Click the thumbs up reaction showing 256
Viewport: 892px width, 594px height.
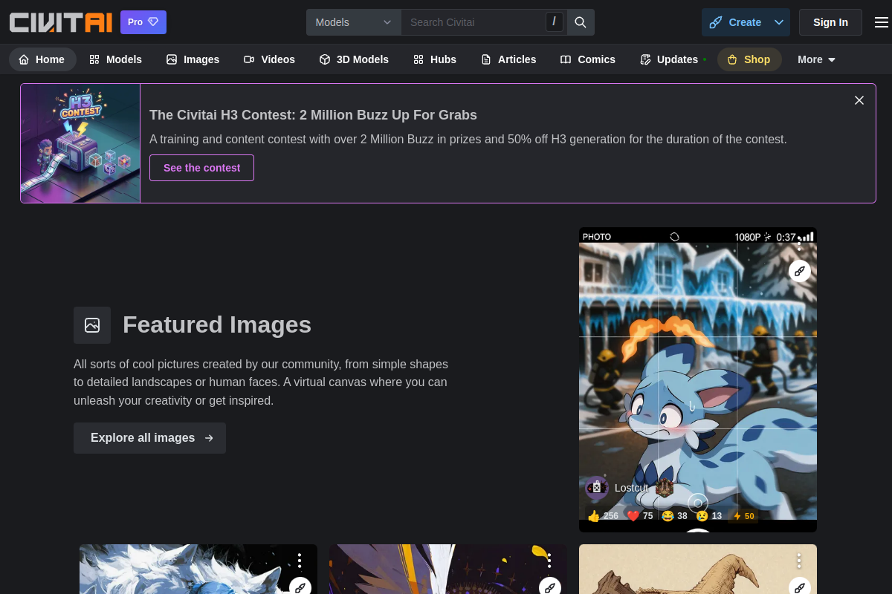coord(603,516)
